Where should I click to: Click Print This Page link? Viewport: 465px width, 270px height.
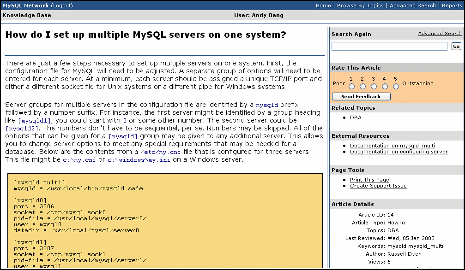point(369,180)
